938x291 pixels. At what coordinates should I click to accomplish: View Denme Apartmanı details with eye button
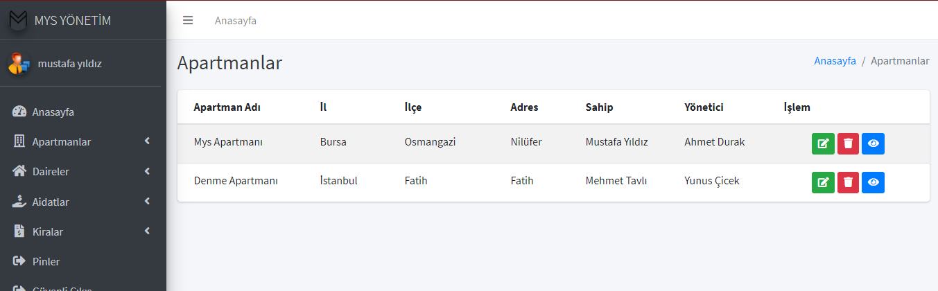(873, 182)
